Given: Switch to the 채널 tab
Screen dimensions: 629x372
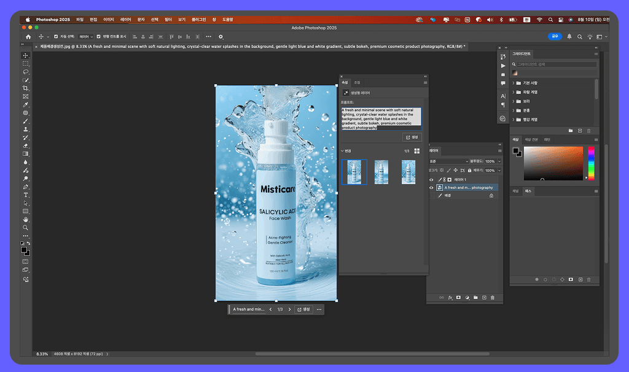Looking at the screenshot, I should point(515,191).
